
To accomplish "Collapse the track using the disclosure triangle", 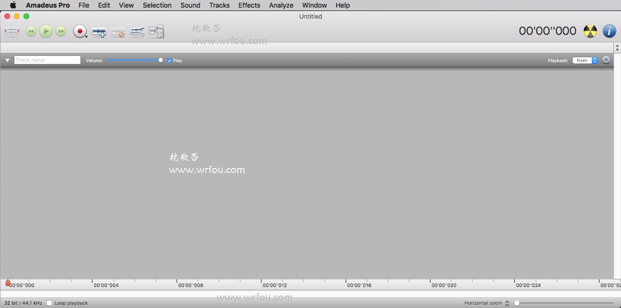I will (7, 61).
